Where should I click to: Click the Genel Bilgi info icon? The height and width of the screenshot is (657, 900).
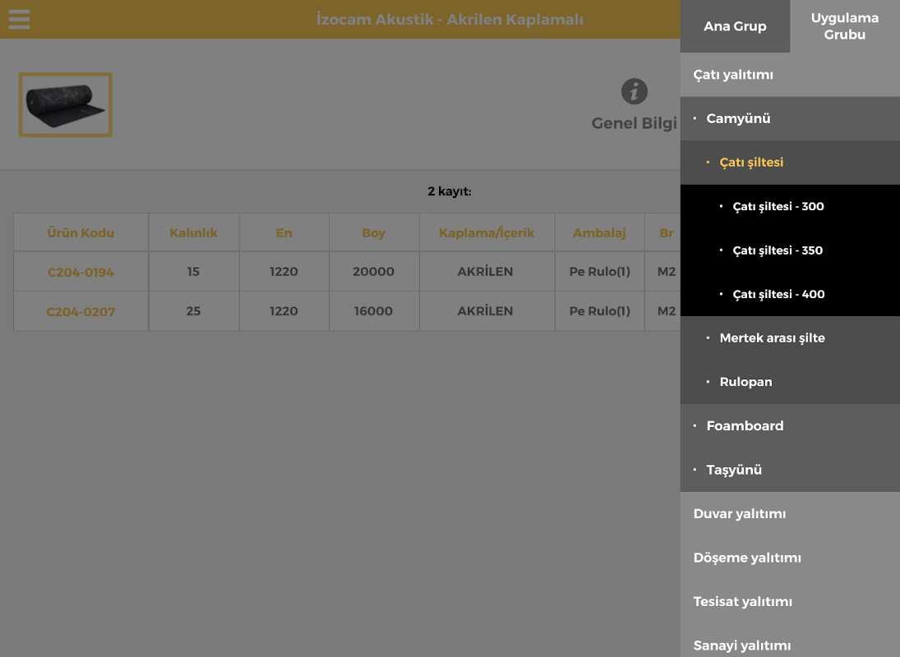click(x=635, y=91)
